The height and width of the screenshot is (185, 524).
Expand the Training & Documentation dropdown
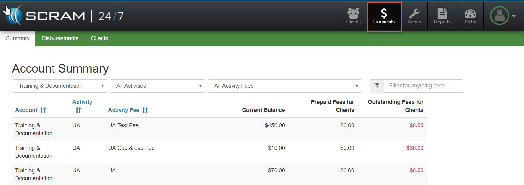point(60,86)
